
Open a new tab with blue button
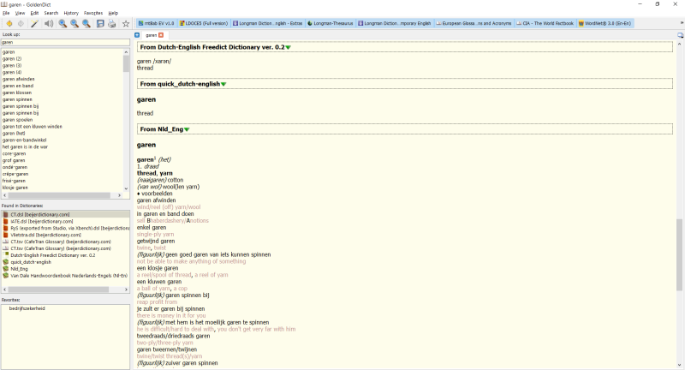(137, 35)
